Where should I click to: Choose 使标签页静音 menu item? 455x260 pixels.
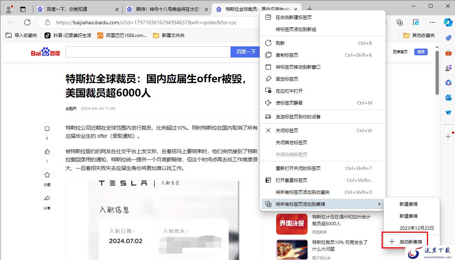(x=323, y=103)
